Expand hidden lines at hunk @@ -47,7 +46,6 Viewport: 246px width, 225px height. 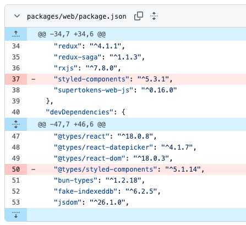[16, 124]
